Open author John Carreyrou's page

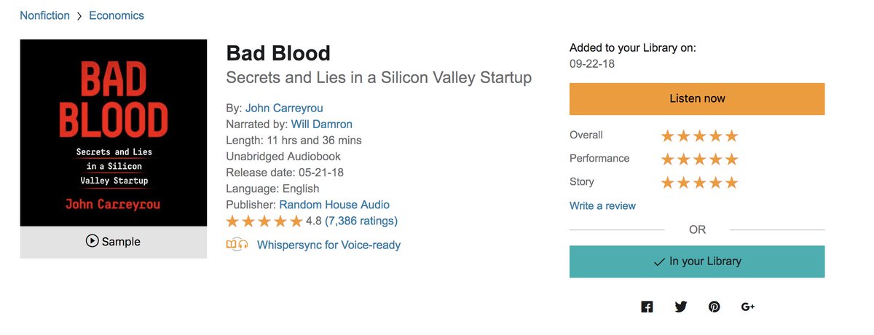pos(283,108)
